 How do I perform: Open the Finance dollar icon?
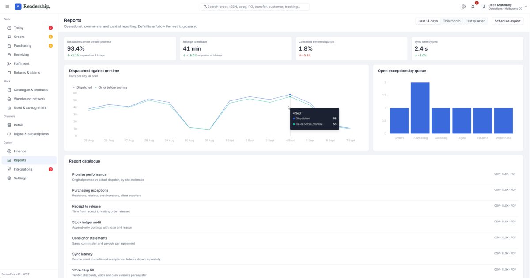(9, 151)
